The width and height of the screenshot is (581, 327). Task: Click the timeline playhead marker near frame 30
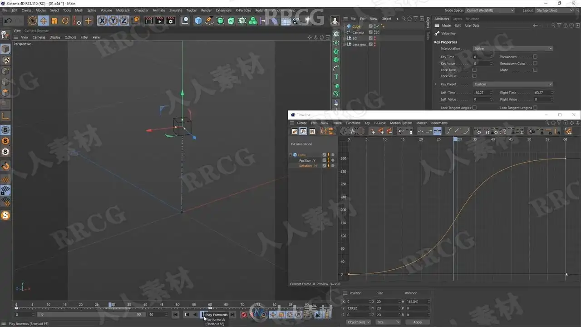coord(111,305)
